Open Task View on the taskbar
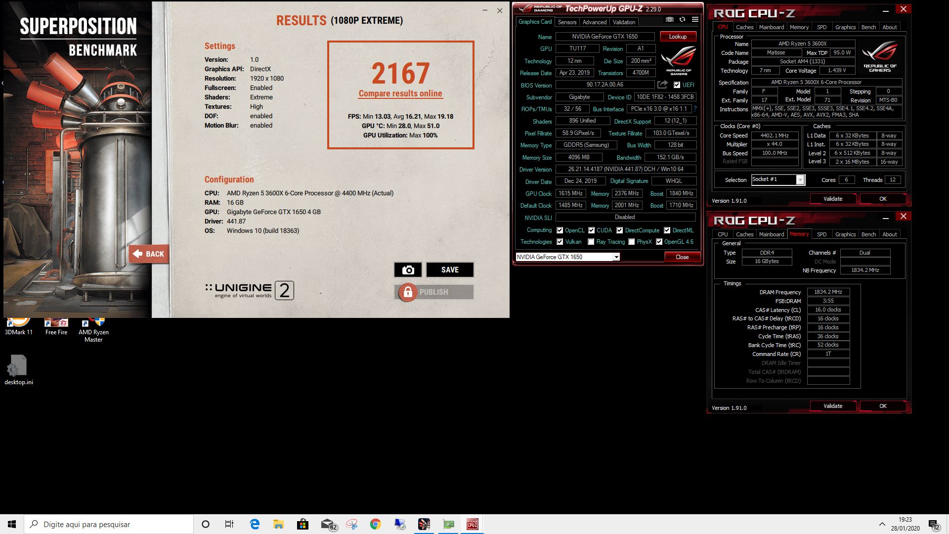This screenshot has height=534, width=949. click(229, 524)
